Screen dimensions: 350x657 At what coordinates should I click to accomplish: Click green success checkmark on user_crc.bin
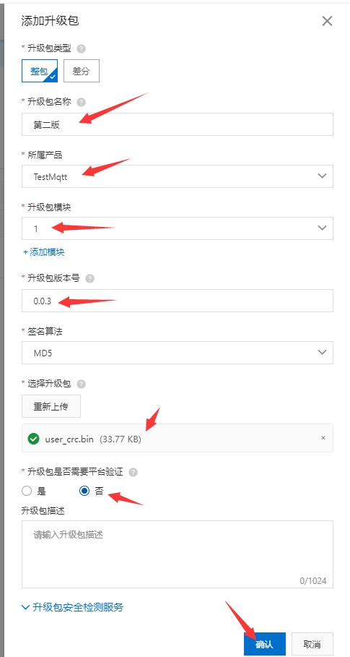point(33,439)
